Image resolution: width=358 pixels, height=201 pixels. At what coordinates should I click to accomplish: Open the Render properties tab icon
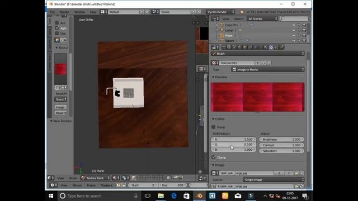pyautogui.click(x=224, y=47)
